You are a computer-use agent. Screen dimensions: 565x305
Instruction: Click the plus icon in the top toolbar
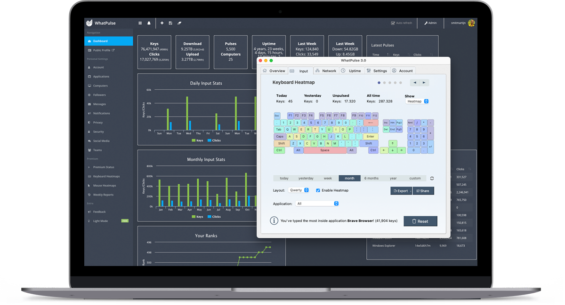[x=161, y=23]
